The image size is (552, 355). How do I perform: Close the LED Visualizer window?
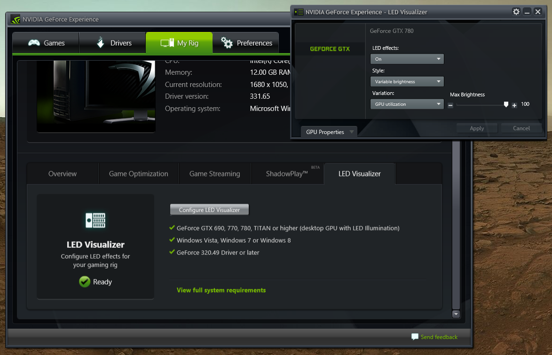(538, 12)
